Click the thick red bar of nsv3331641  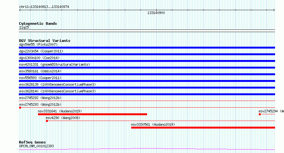93,114
